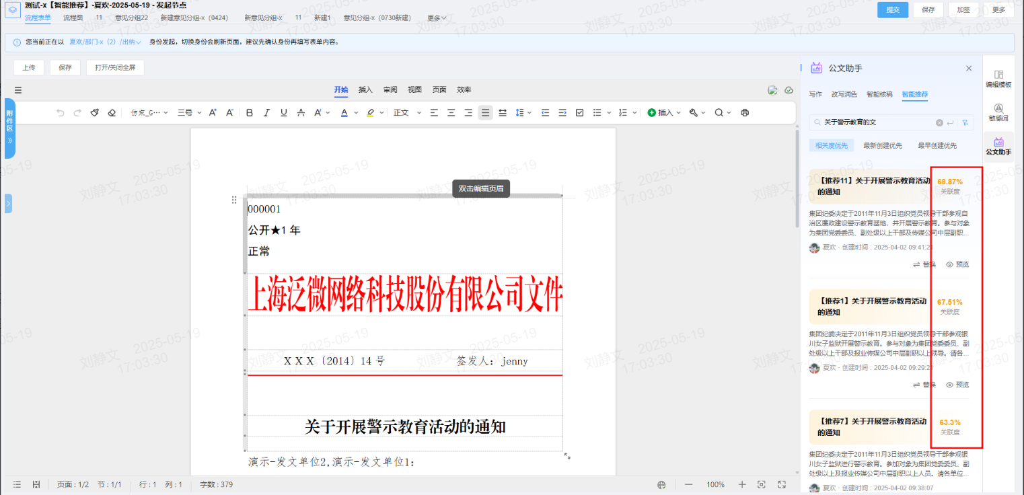Screen dimensions: 1024x495
Task: Switch to the 页面 ribbon tab
Action: pos(439,89)
